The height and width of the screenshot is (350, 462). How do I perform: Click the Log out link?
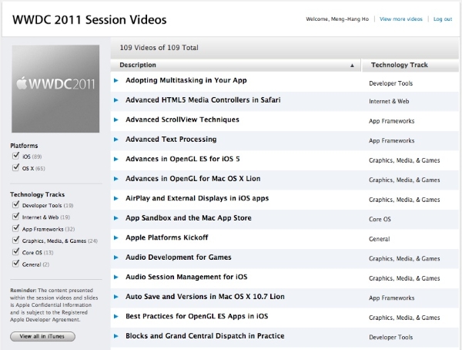[x=443, y=19]
